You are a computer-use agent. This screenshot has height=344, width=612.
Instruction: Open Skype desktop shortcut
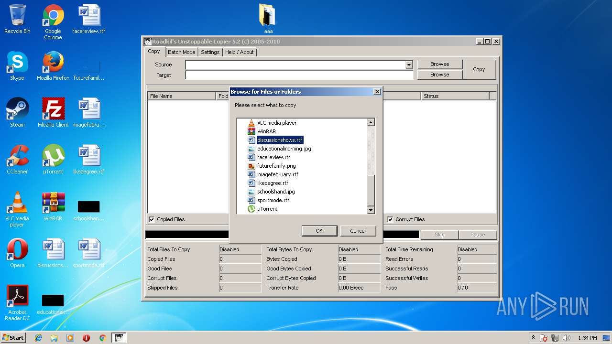[17, 66]
